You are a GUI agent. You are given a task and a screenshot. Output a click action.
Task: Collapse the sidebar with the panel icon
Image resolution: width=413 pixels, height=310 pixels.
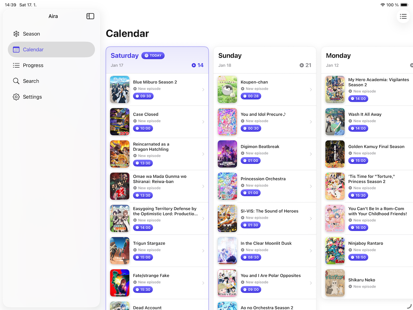[90, 16]
